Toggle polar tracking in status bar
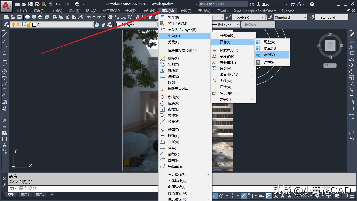357x201 pixels. pos(222,196)
